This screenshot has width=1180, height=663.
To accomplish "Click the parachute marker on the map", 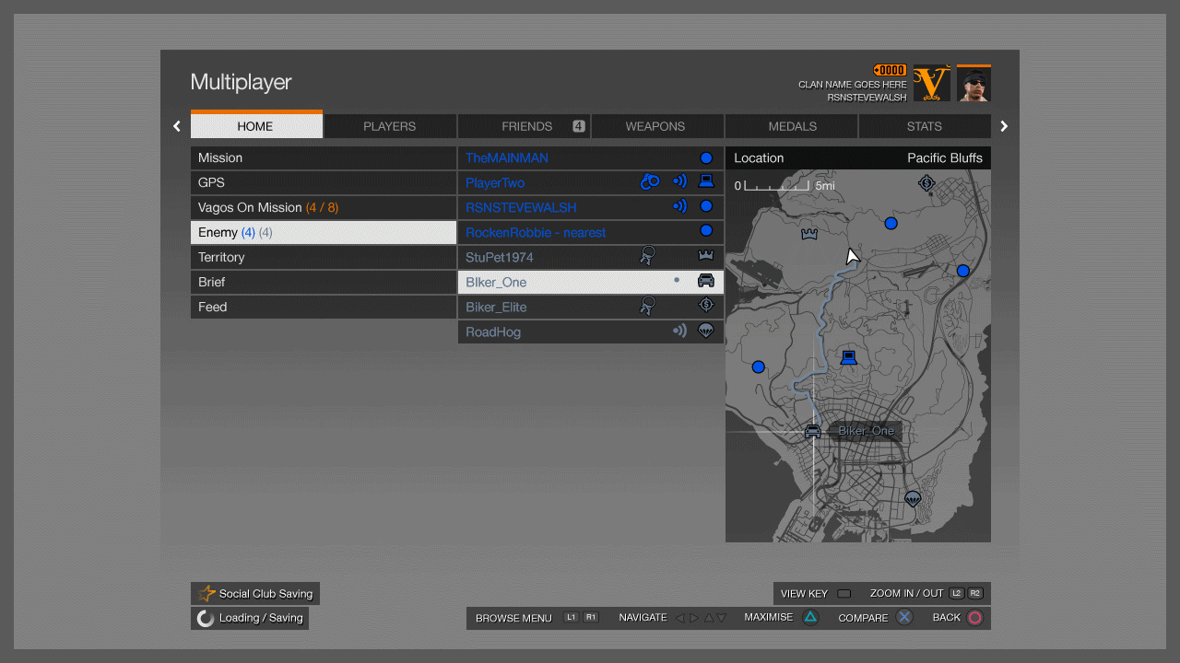I will (x=913, y=499).
